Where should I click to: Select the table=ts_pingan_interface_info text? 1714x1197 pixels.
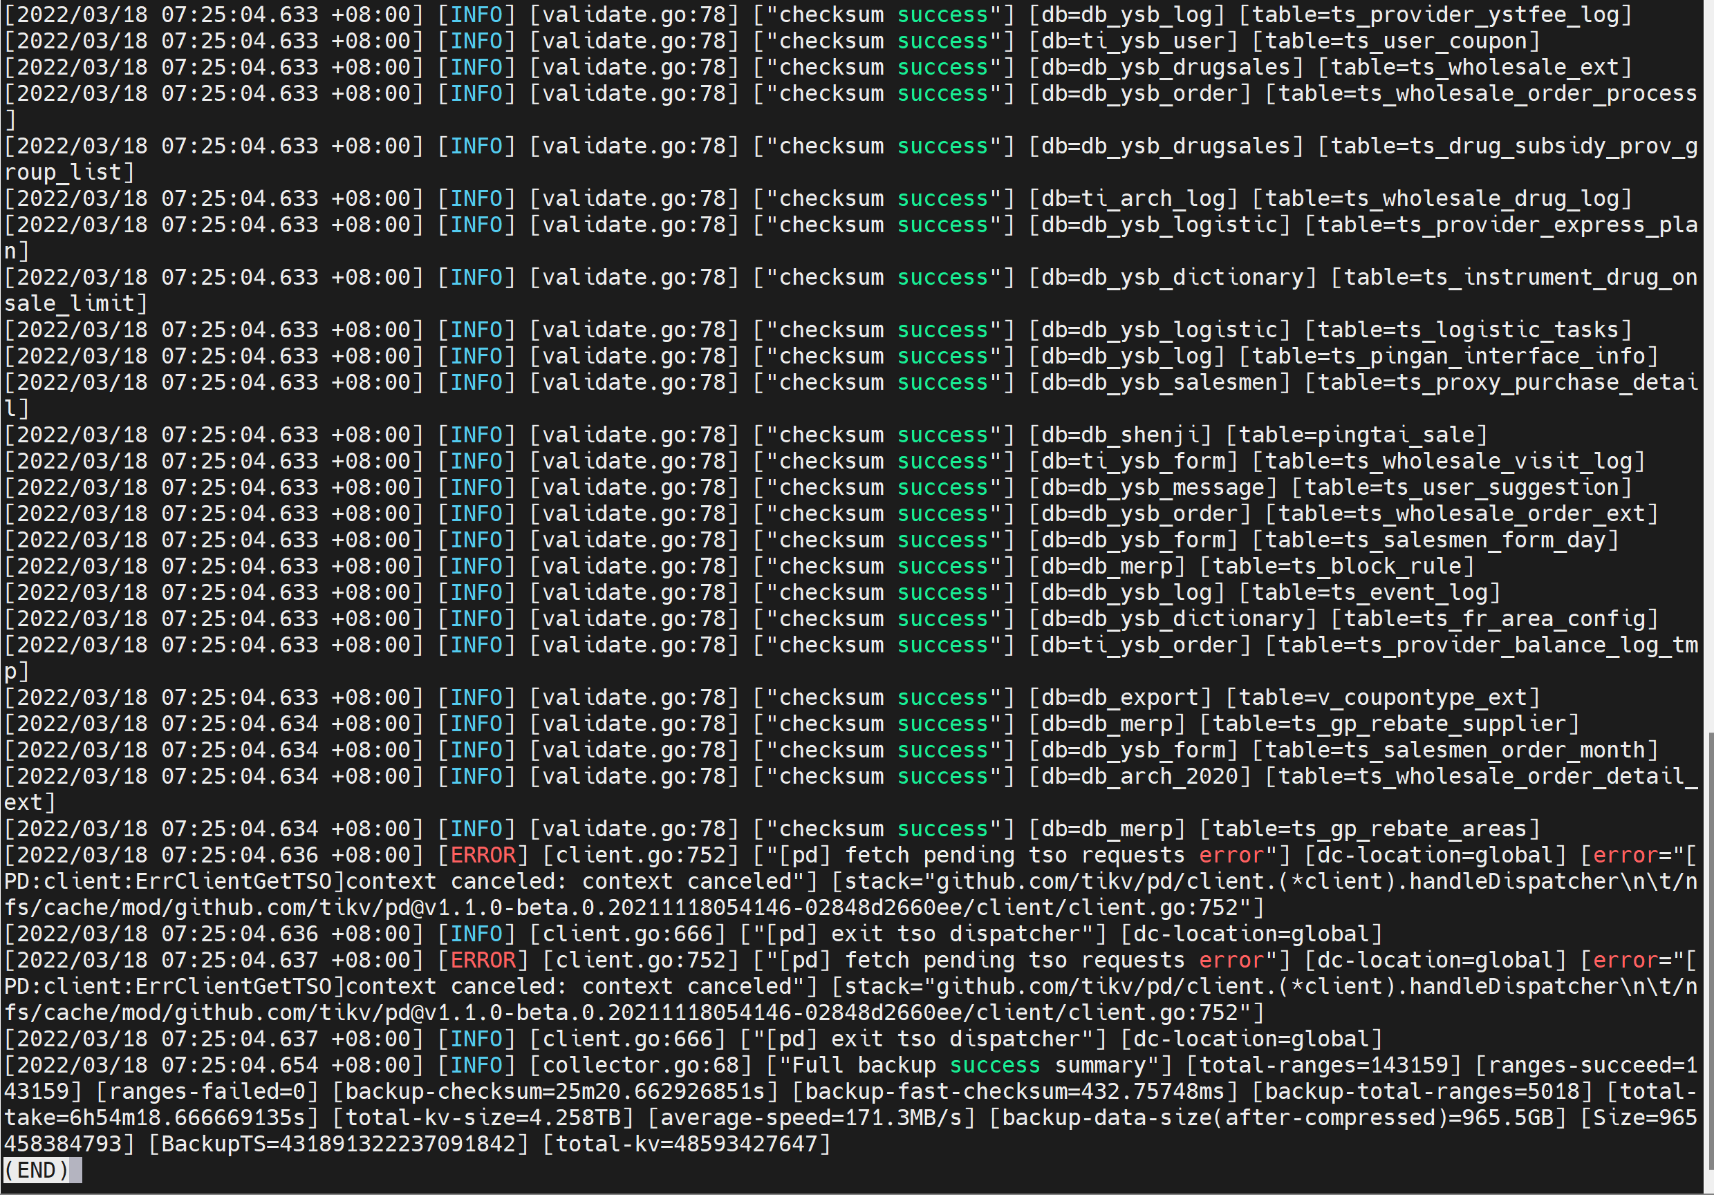click(x=1448, y=357)
